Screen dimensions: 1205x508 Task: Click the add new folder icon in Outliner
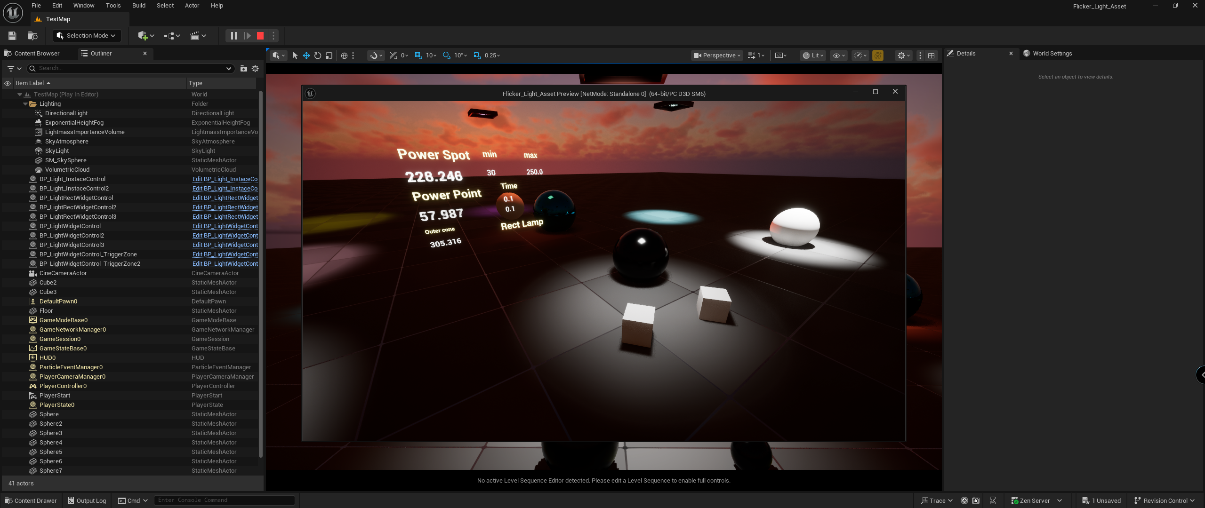[244, 69]
